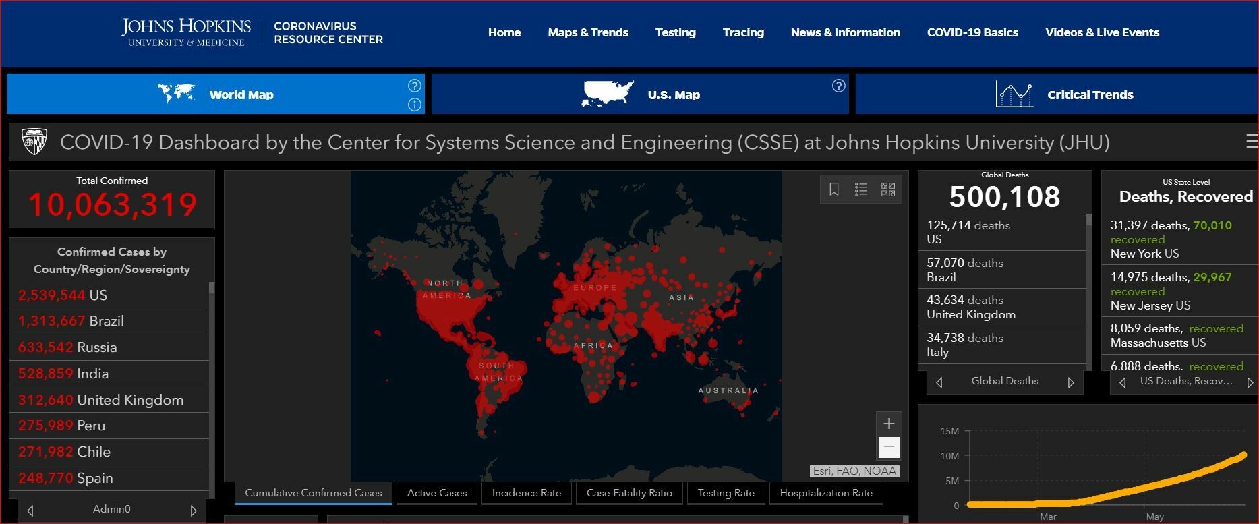Open the map bookmarks icon
The width and height of the screenshot is (1259, 524).
834,190
